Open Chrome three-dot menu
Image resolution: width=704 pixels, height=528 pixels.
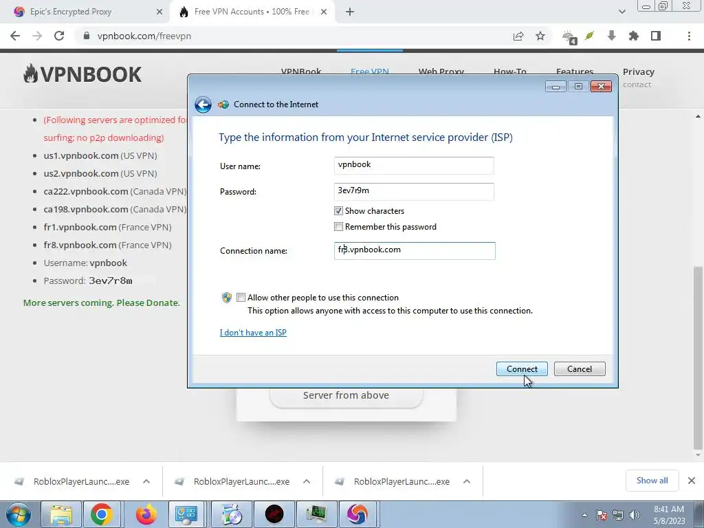(689, 36)
